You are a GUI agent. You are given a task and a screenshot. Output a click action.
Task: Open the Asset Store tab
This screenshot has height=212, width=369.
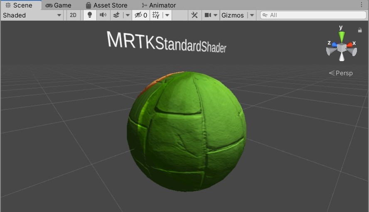click(x=107, y=5)
